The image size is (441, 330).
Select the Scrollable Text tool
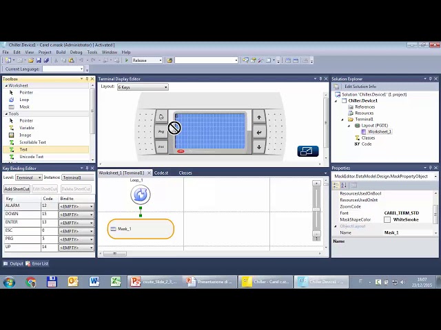pos(32,142)
